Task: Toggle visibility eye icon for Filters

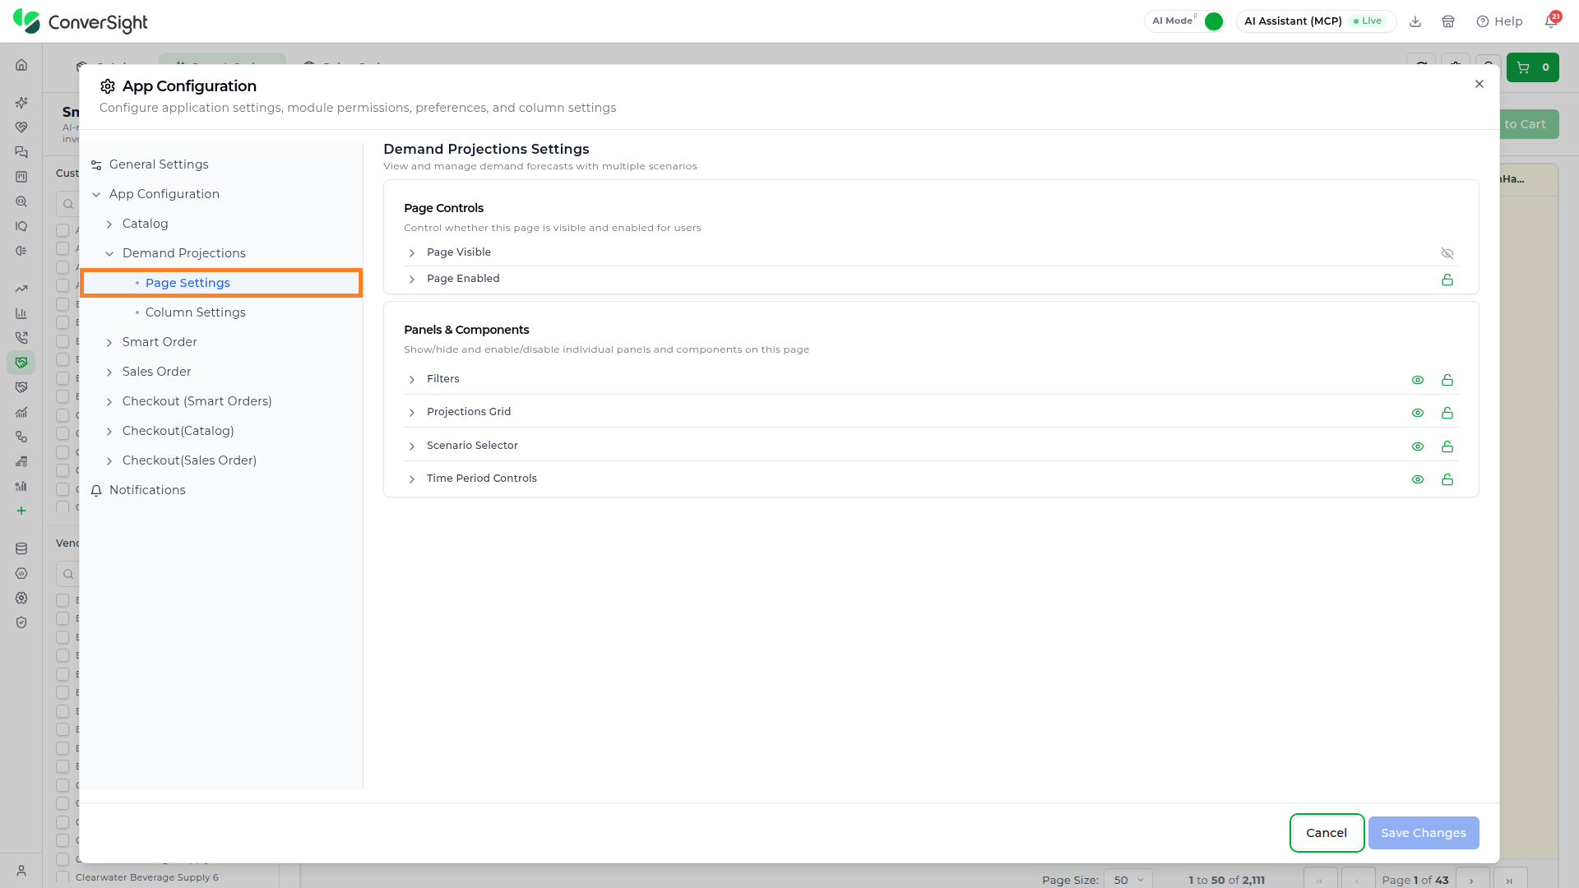Action: tap(1418, 380)
